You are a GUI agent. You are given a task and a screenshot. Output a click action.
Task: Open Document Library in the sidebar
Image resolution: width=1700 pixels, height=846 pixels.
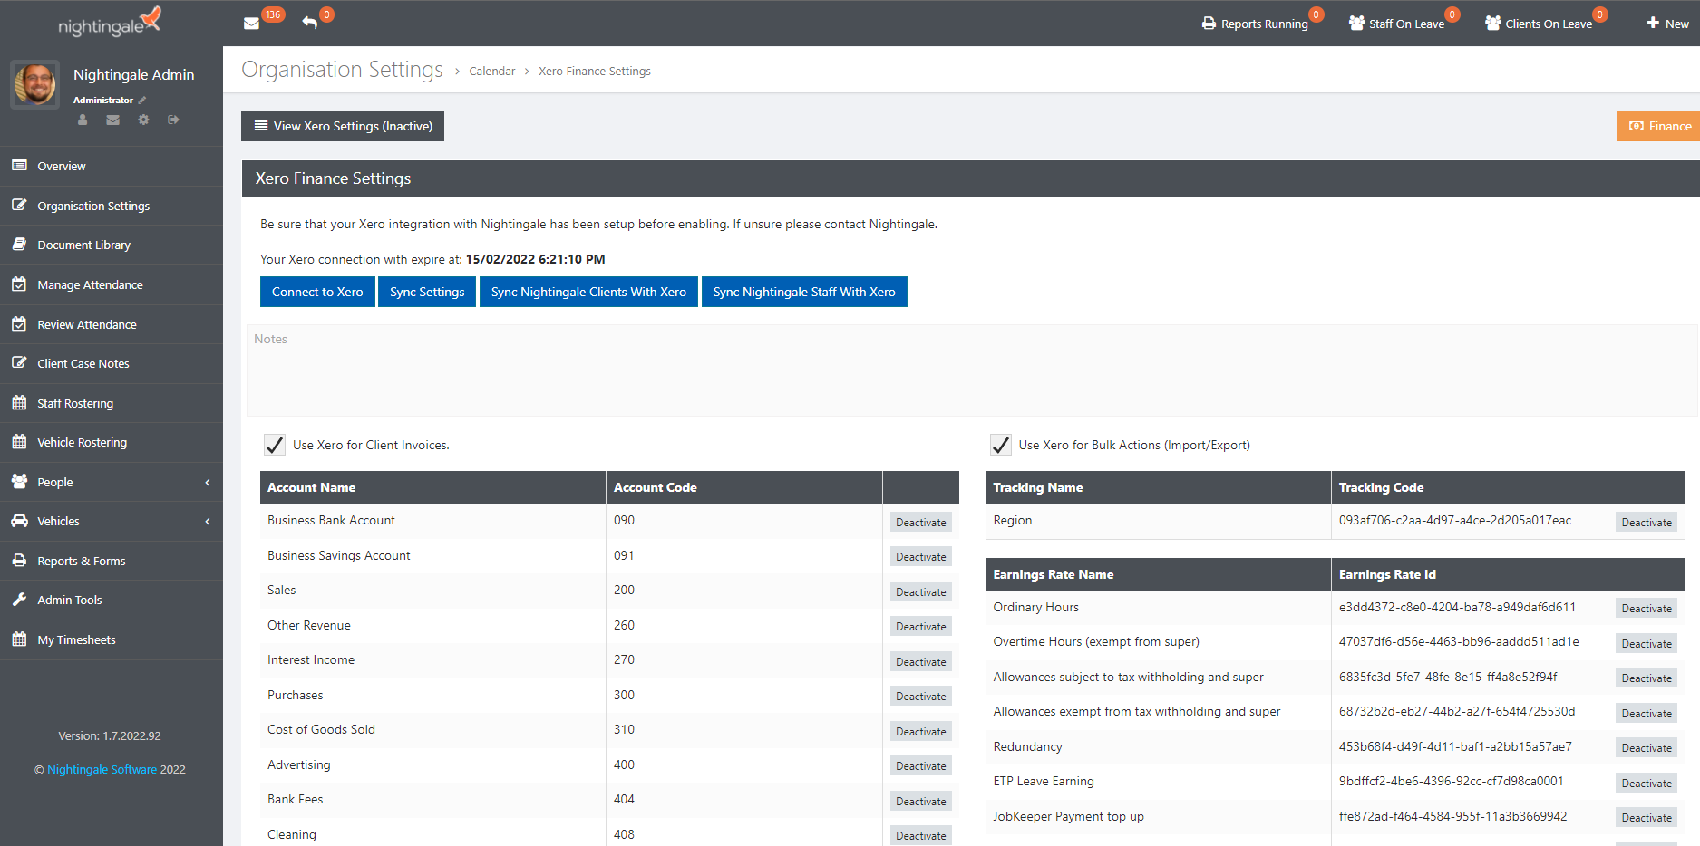click(112, 245)
